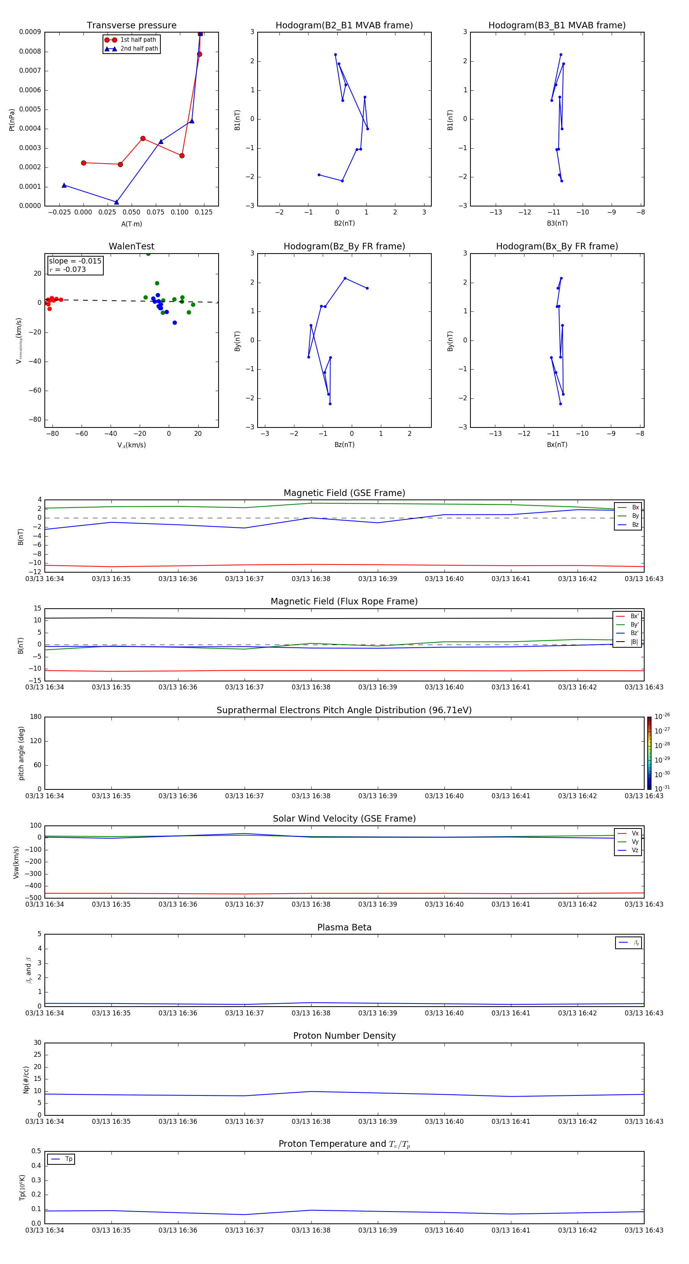Image resolution: width=689 pixels, height=1264 pixels.
Task: Click the "B2(nT)" x-axis label
Action: (x=344, y=223)
